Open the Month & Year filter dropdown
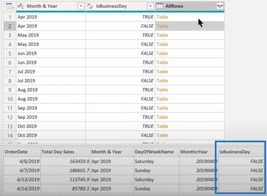Viewport: 267px width, 196px height. [x=81, y=6]
